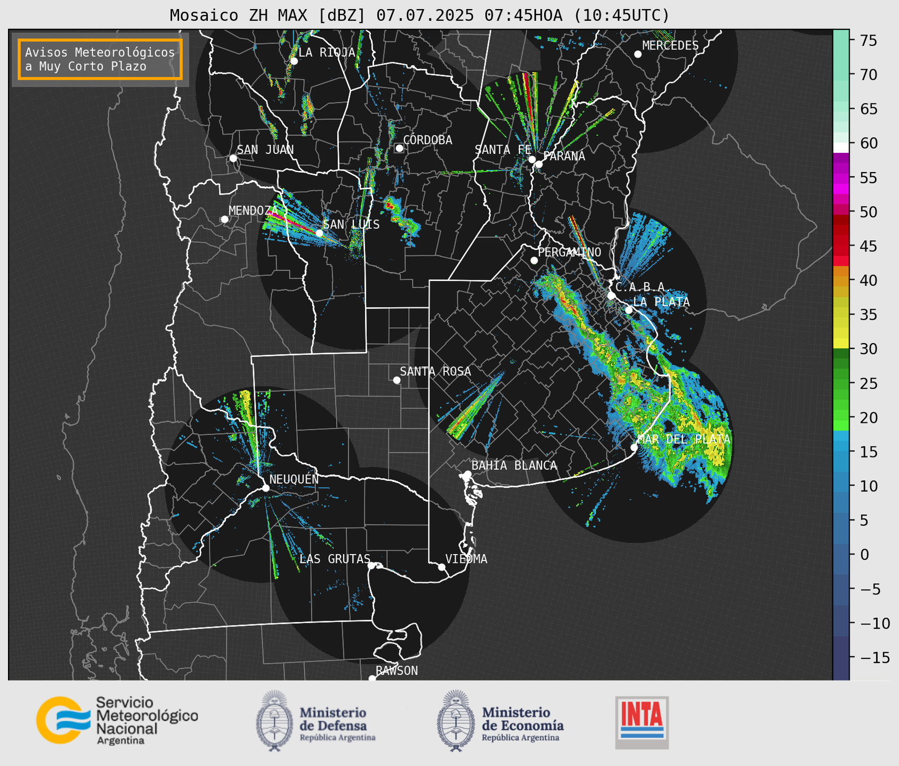The image size is (899, 766).
Task: Select the Mendoza city marker dot
Action: [x=225, y=219]
